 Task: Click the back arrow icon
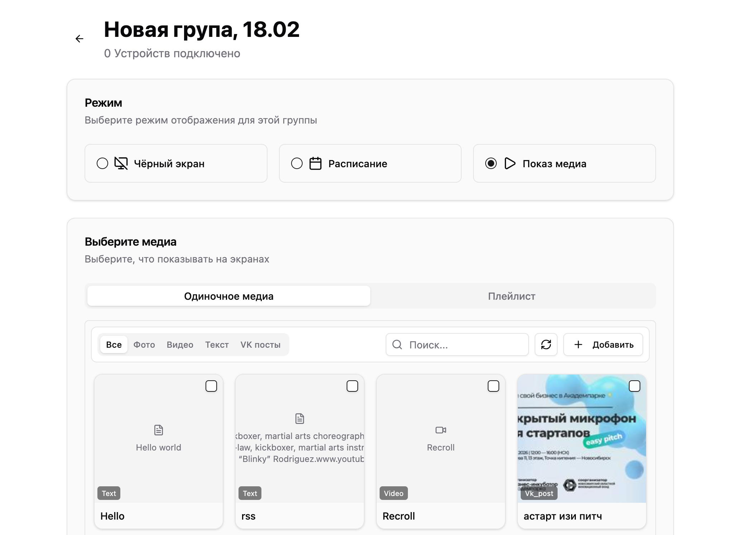coord(80,39)
